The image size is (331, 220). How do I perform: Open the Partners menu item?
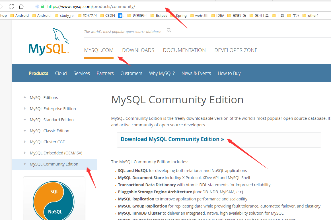tap(105, 73)
